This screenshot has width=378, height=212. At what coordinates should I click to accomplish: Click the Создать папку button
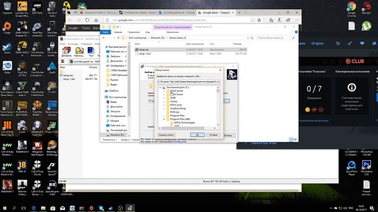pos(167,135)
